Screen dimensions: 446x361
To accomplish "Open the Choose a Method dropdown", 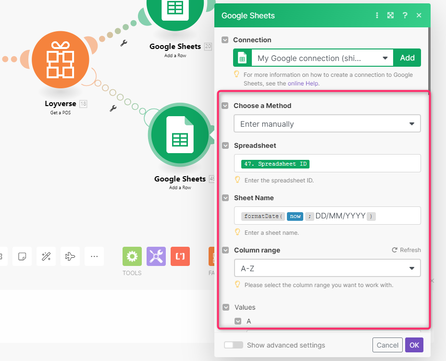I will tap(327, 124).
